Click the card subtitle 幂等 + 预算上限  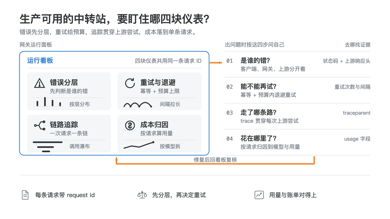[x=160, y=91]
